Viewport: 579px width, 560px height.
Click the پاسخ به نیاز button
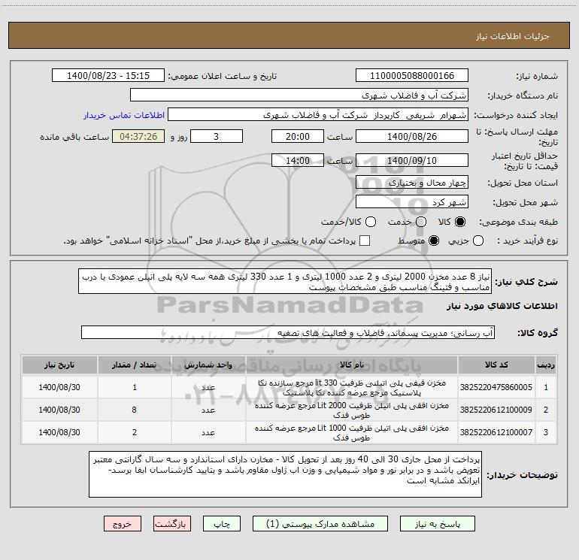click(x=438, y=524)
